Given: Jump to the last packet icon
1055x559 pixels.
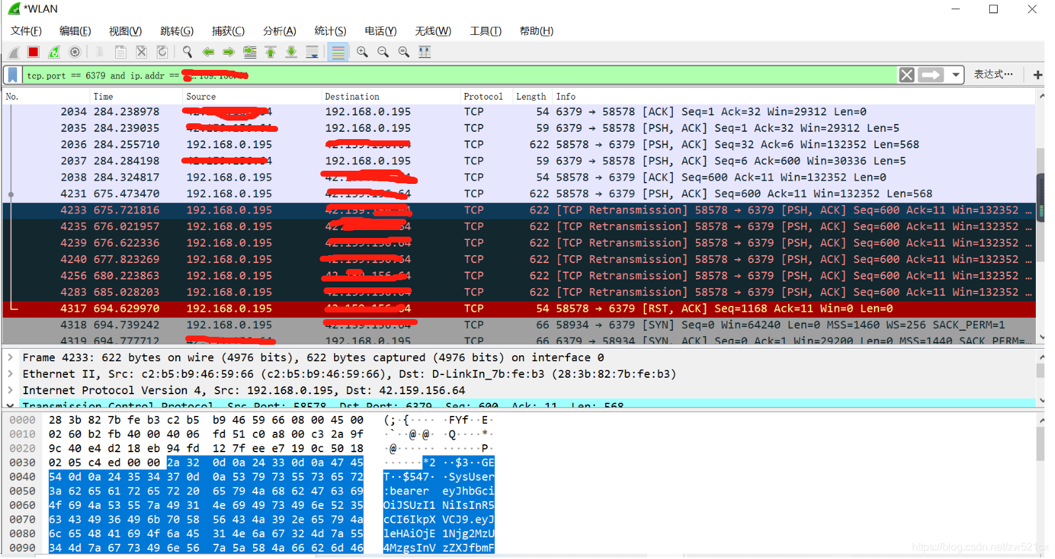Looking at the screenshot, I should pos(291,52).
